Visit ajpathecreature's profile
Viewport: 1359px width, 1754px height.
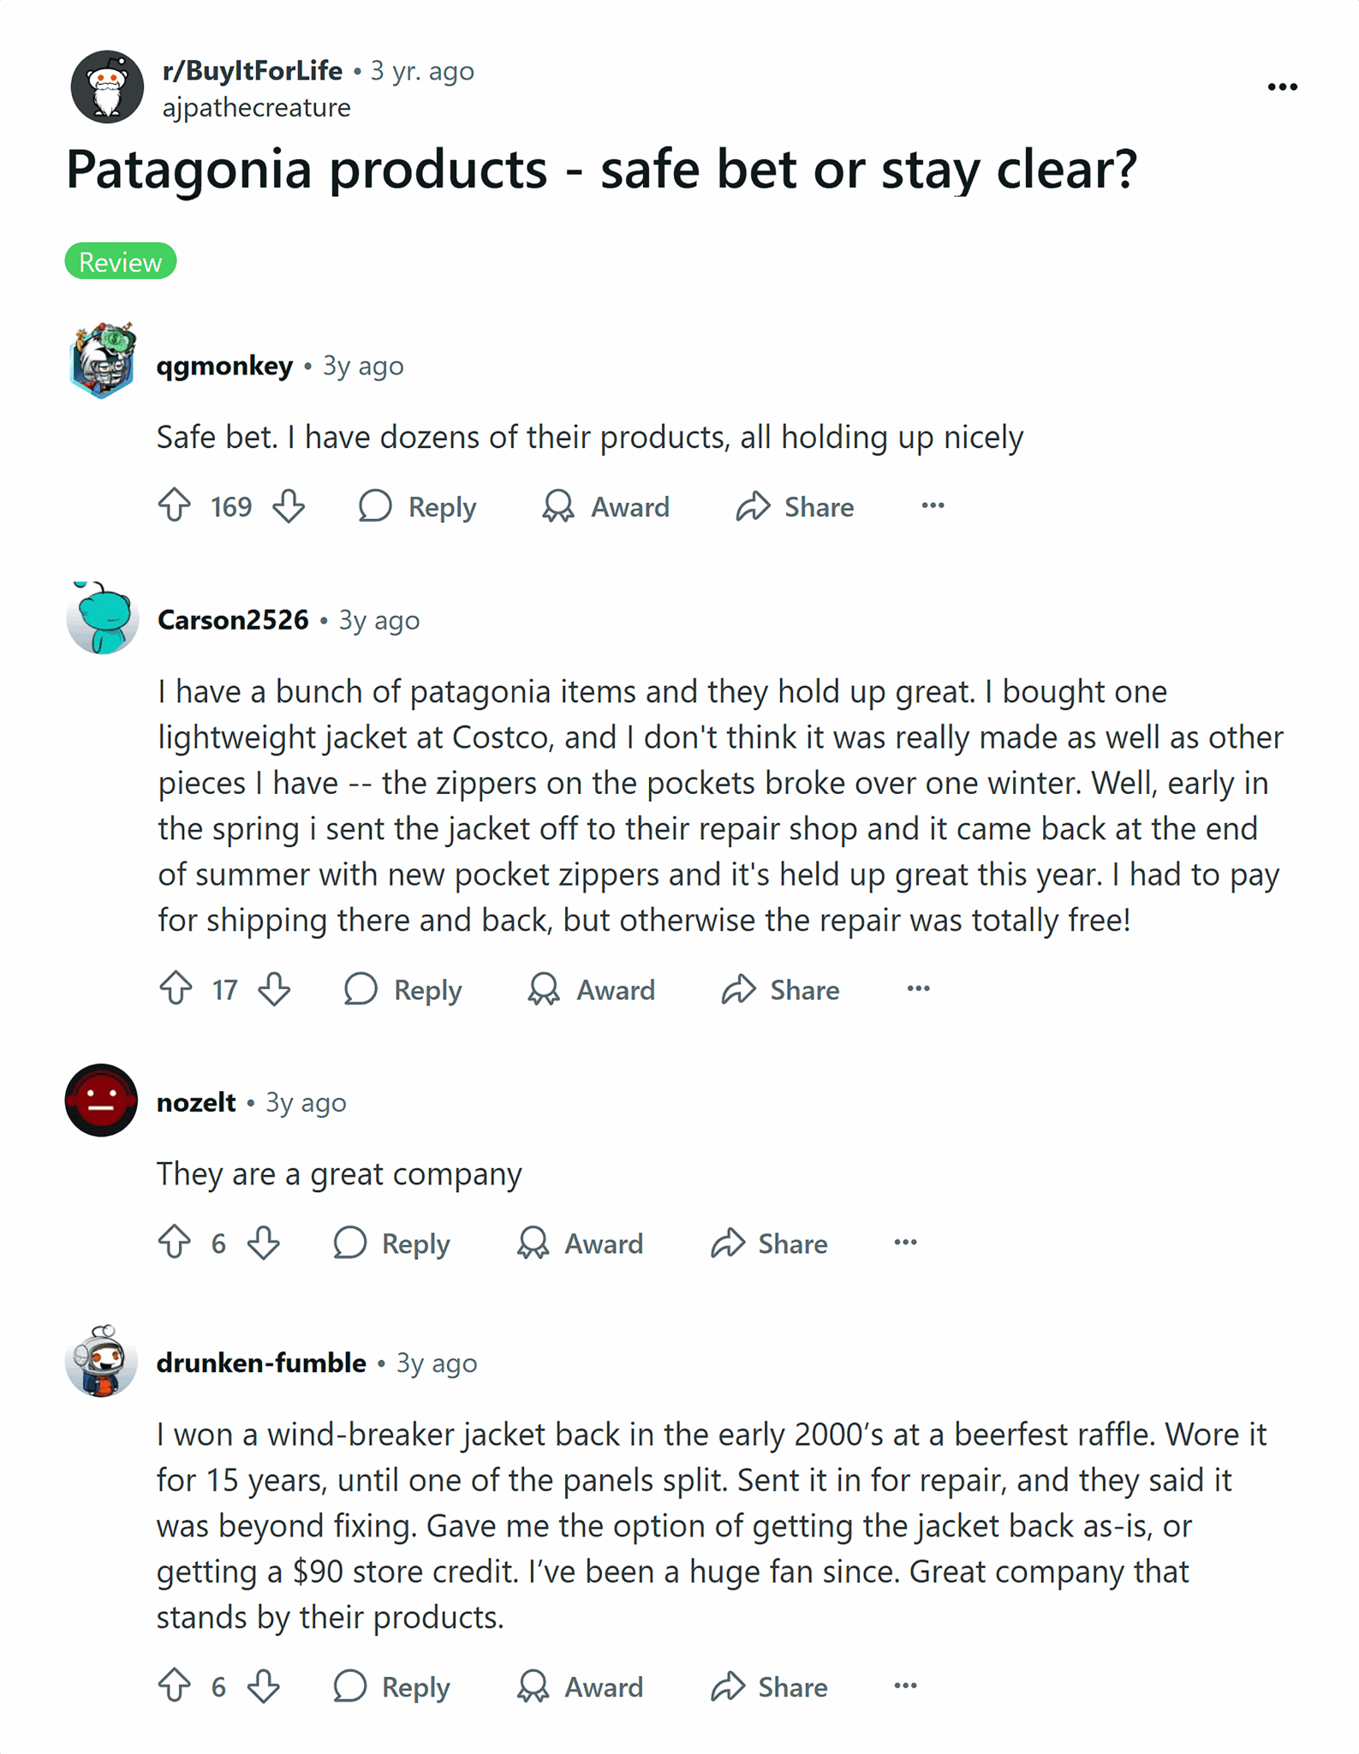point(254,107)
